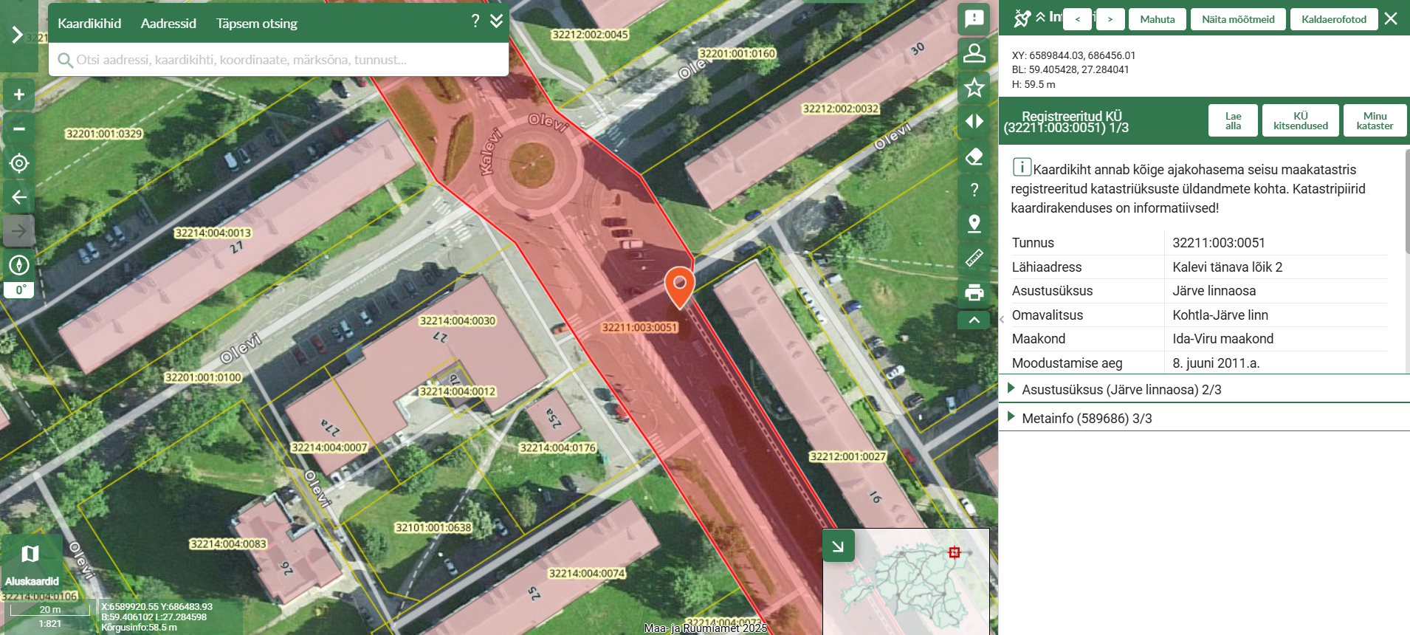Viewport: 1410px width, 635px height.
Task: Open the feedback speech bubble tool
Action: (x=974, y=18)
